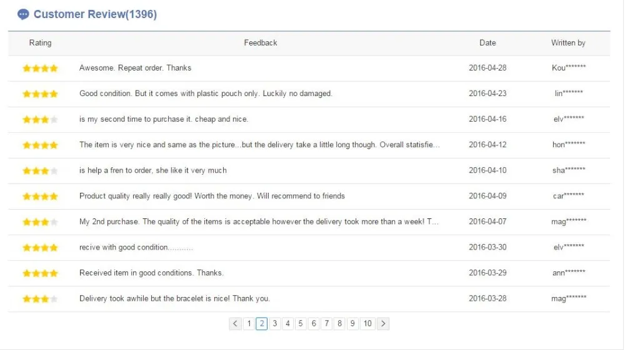The width and height of the screenshot is (625, 350).
Task: Click stars on 'help a fren' review
Action: click(40, 171)
